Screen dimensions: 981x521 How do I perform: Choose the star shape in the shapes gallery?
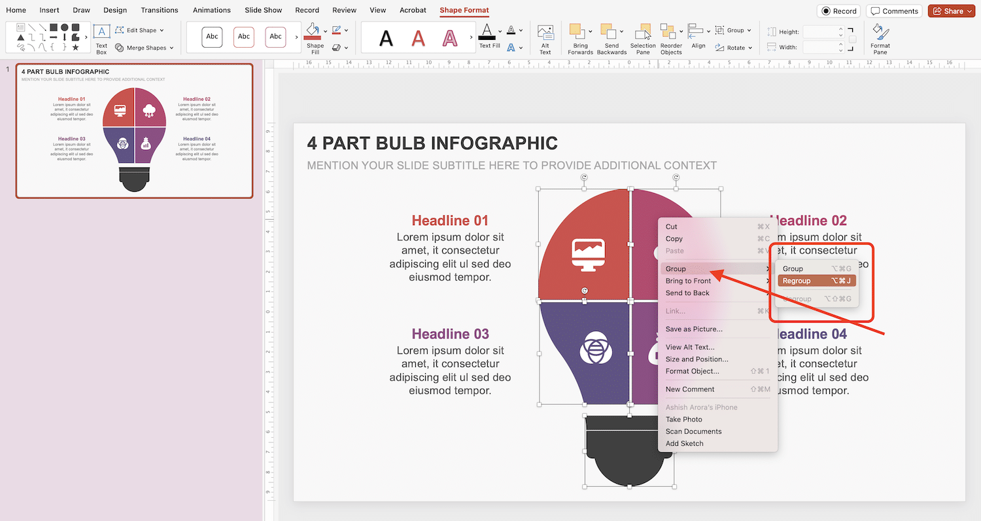[x=75, y=47]
